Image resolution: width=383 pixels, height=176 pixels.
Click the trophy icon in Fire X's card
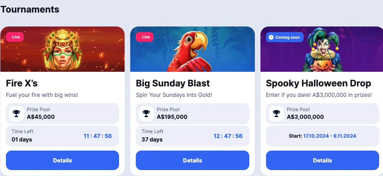point(16,113)
